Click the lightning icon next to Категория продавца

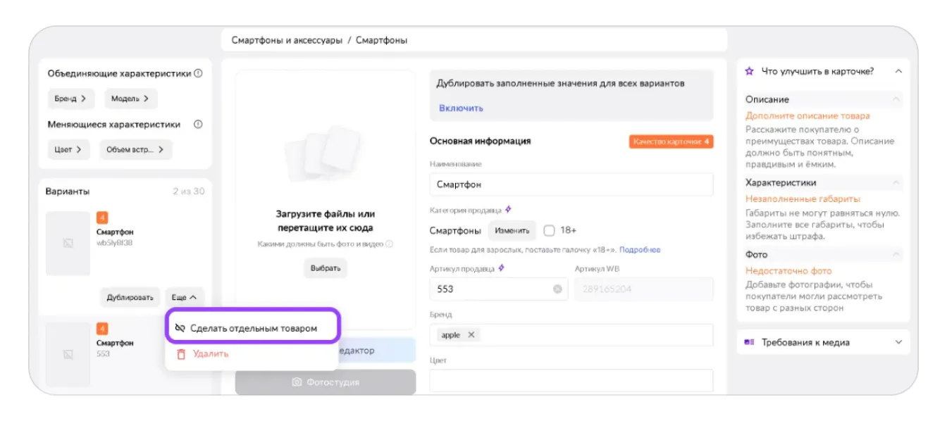508,210
